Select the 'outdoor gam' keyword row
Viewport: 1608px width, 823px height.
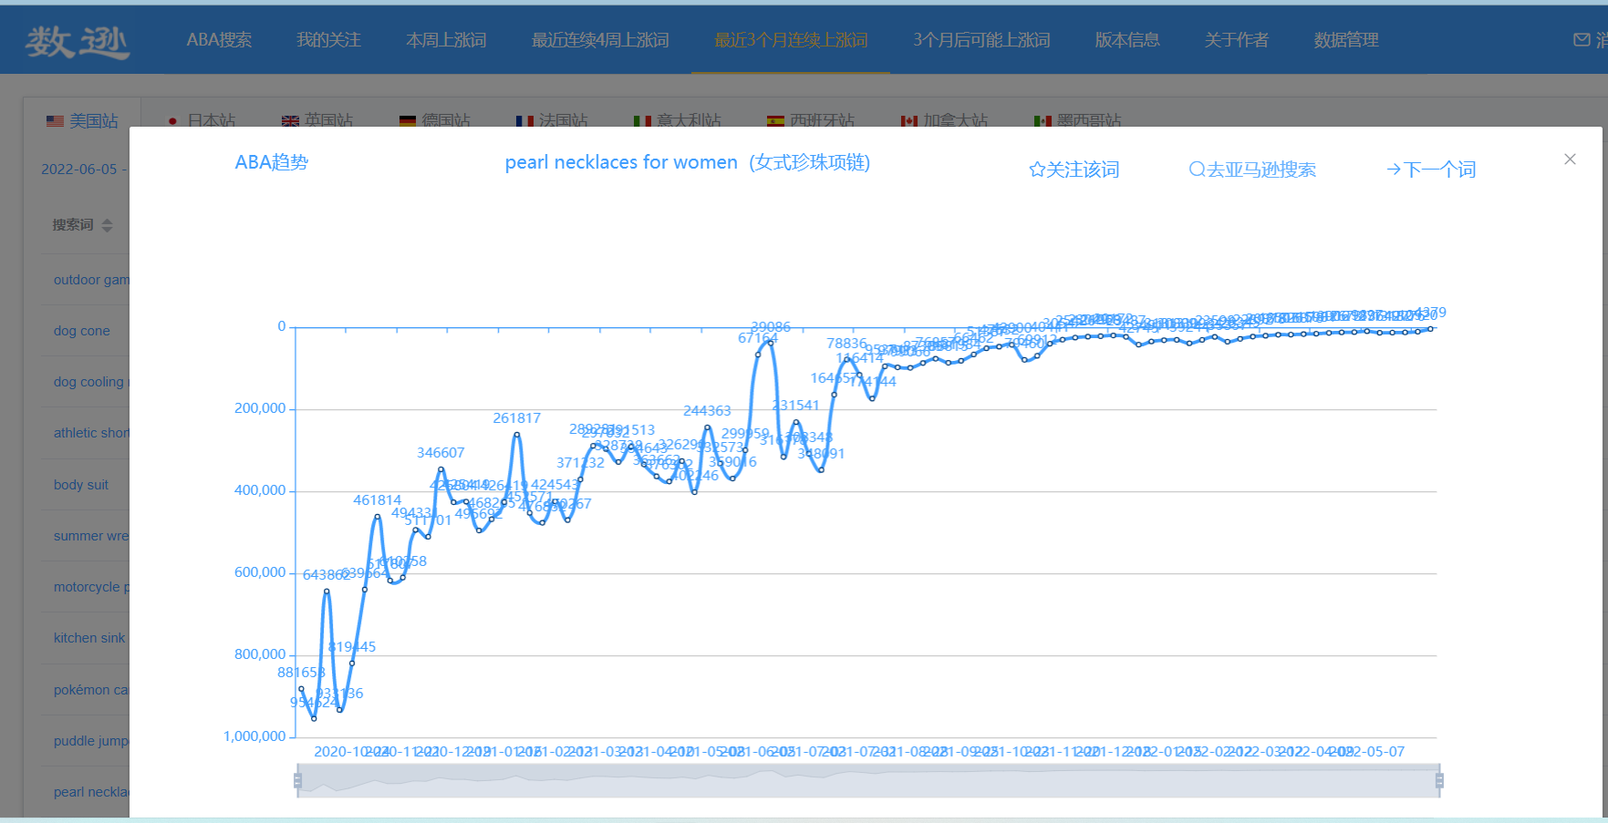click(91, 280)
